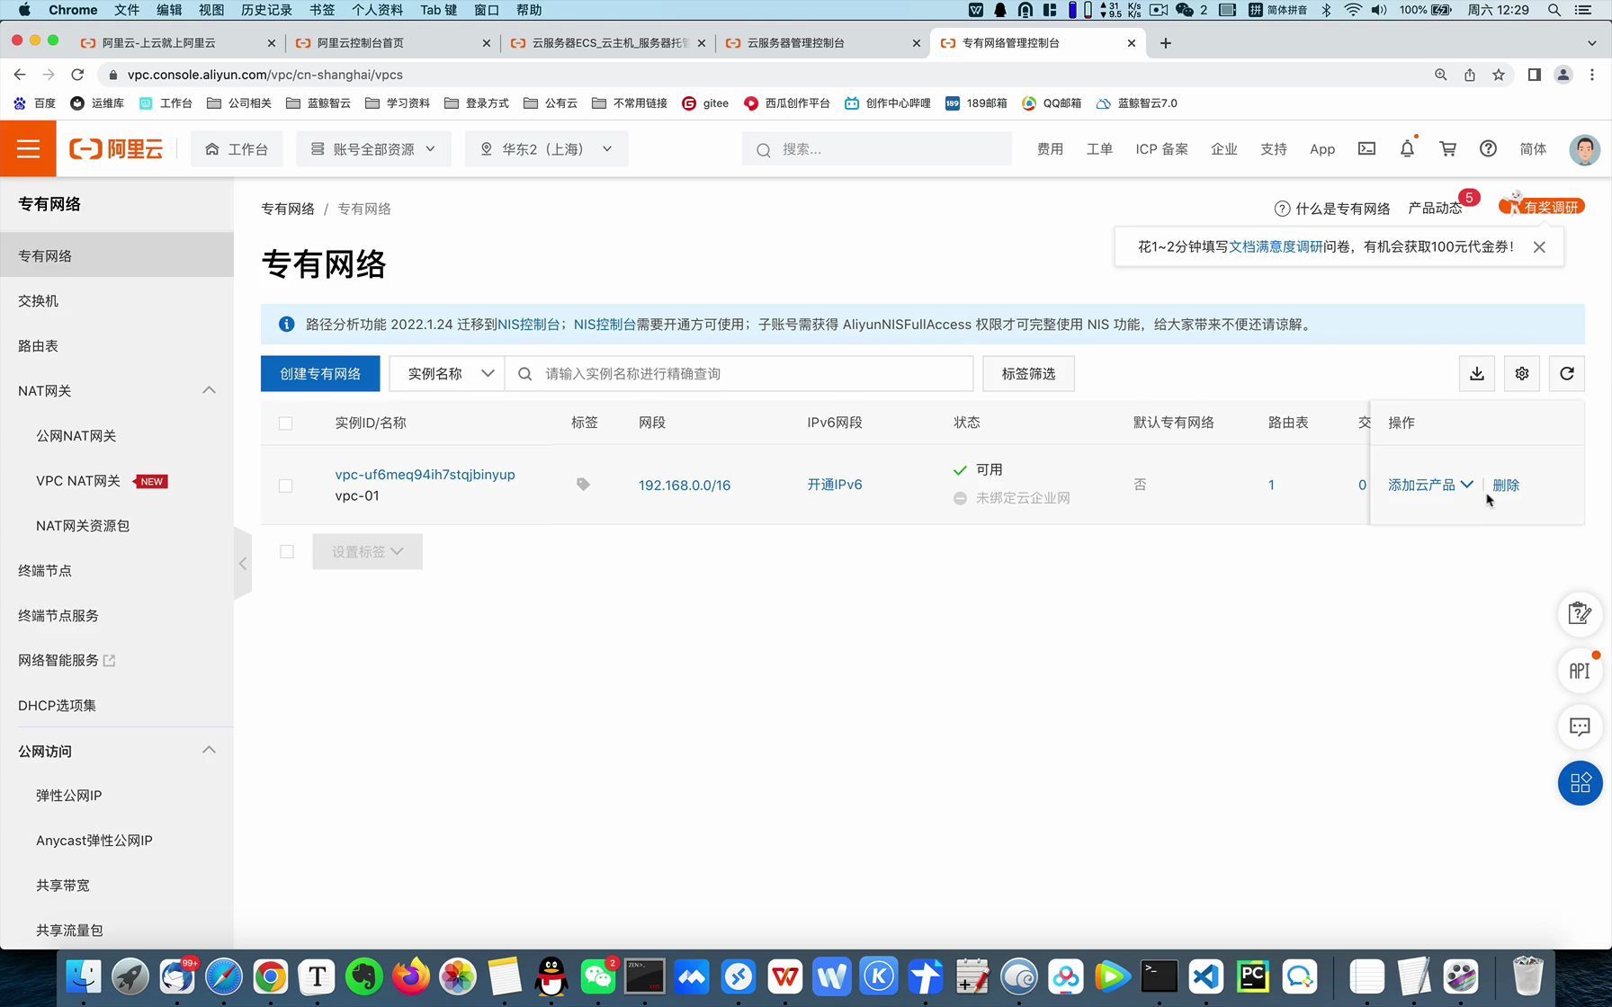This screenshot has height=1007, width=1612.
Task: Click the user avatar in the header
Action: pos(1584,149)
